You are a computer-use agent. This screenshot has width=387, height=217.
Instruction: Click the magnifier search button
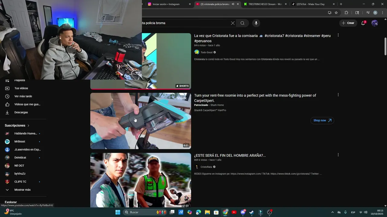click(x=242, y=23)
